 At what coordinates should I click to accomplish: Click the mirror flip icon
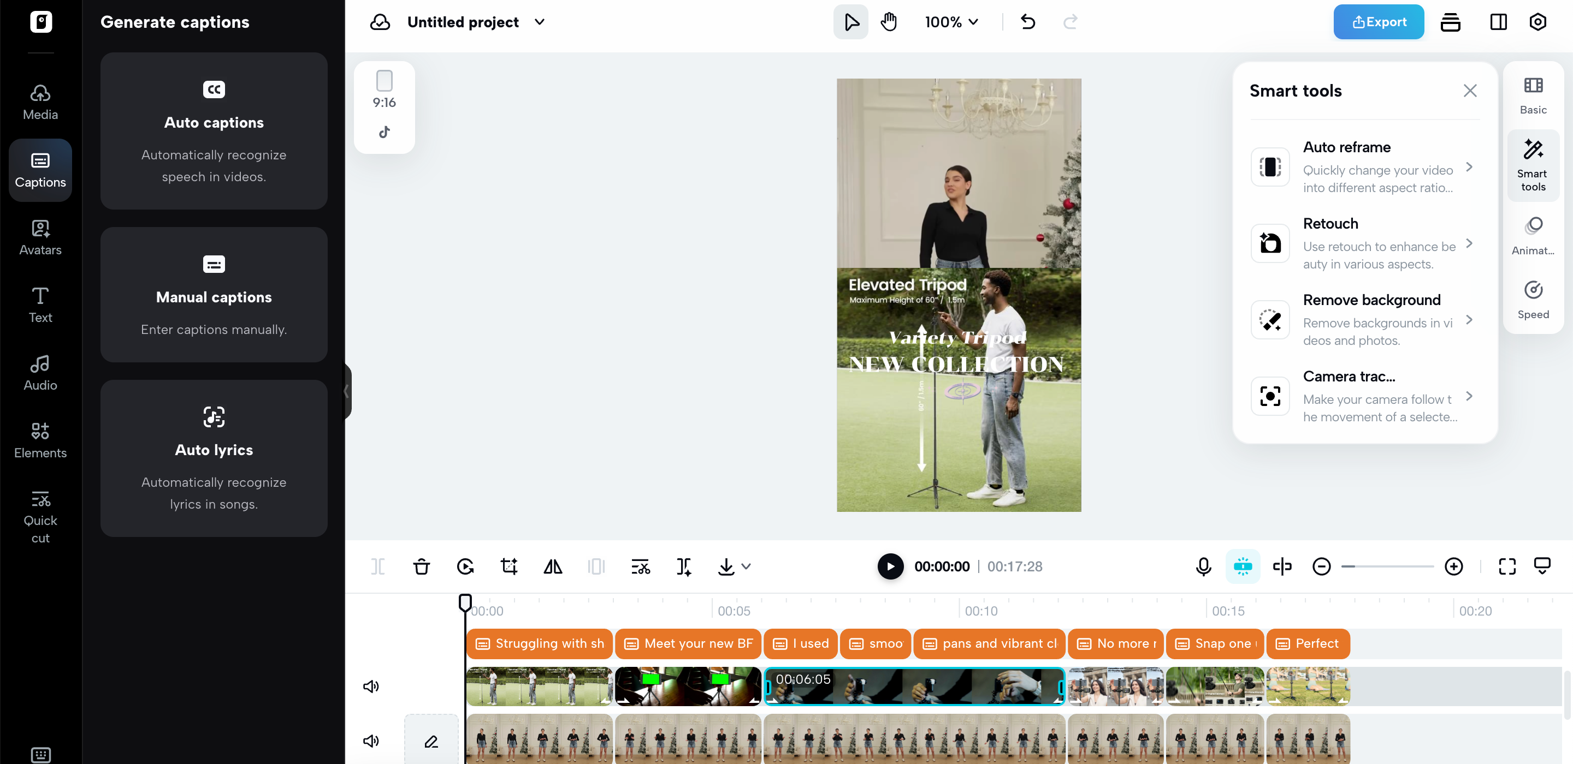pos(553,566)
